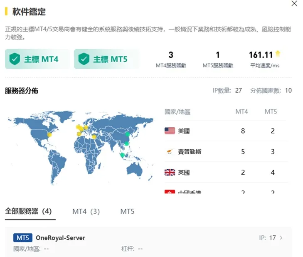
Task: Click the yellow up arrow beside 161.11
Action: tap(278, 54)
